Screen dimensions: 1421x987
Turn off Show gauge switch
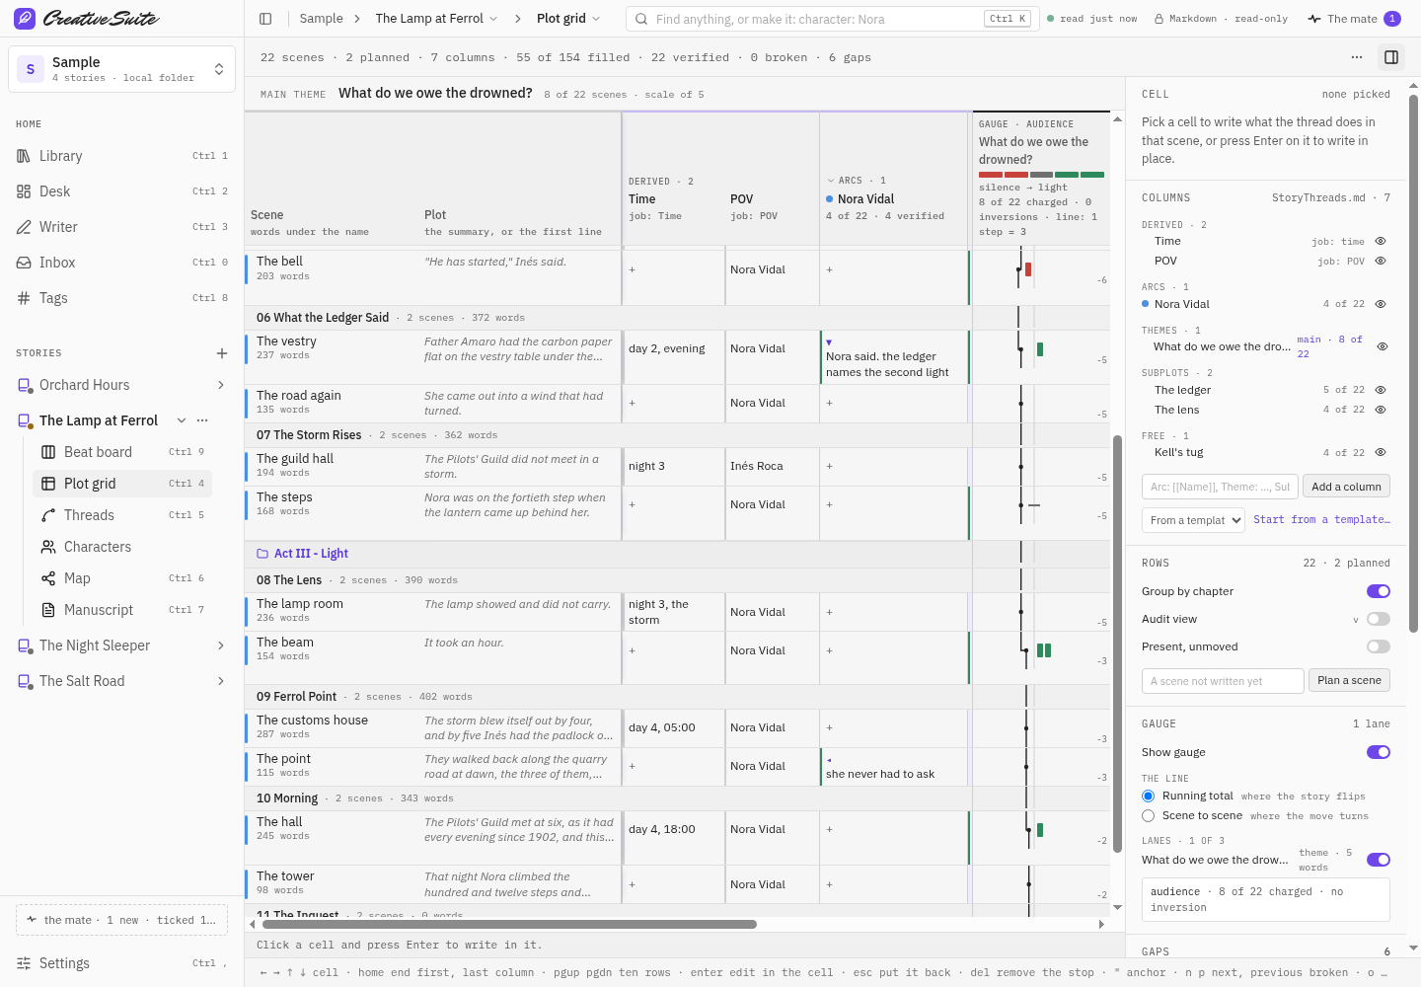(x=1379, y=752)
